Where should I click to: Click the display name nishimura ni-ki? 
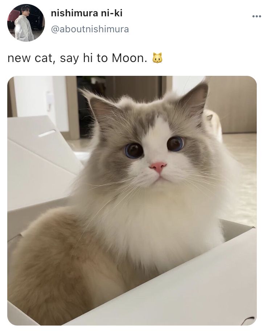tap(87, 13)
